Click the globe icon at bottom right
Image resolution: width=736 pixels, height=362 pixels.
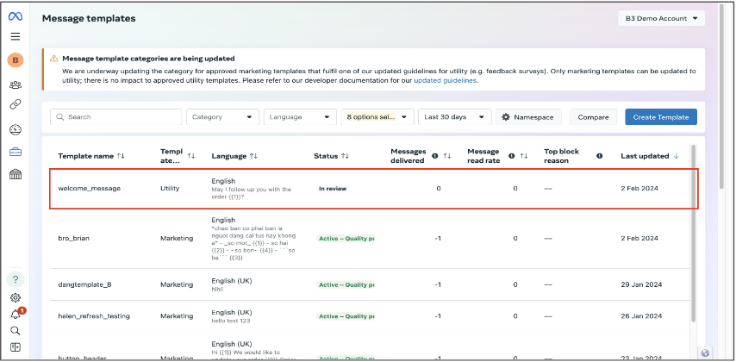tap(705, 353)
